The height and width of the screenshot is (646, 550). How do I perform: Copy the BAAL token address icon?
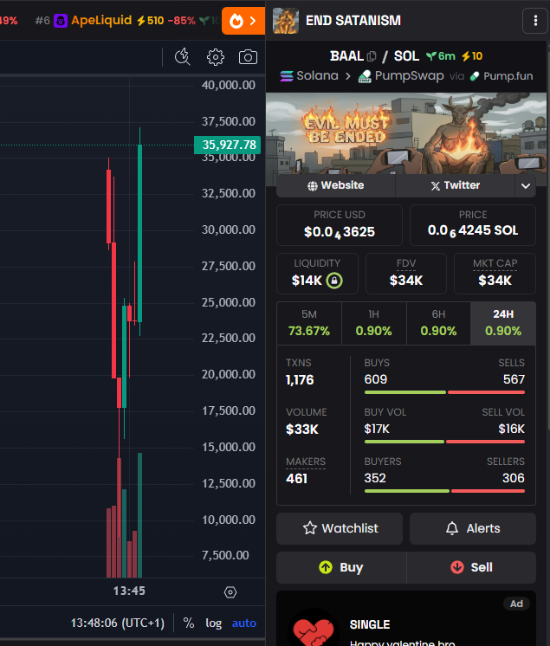(x=372, y=56)
